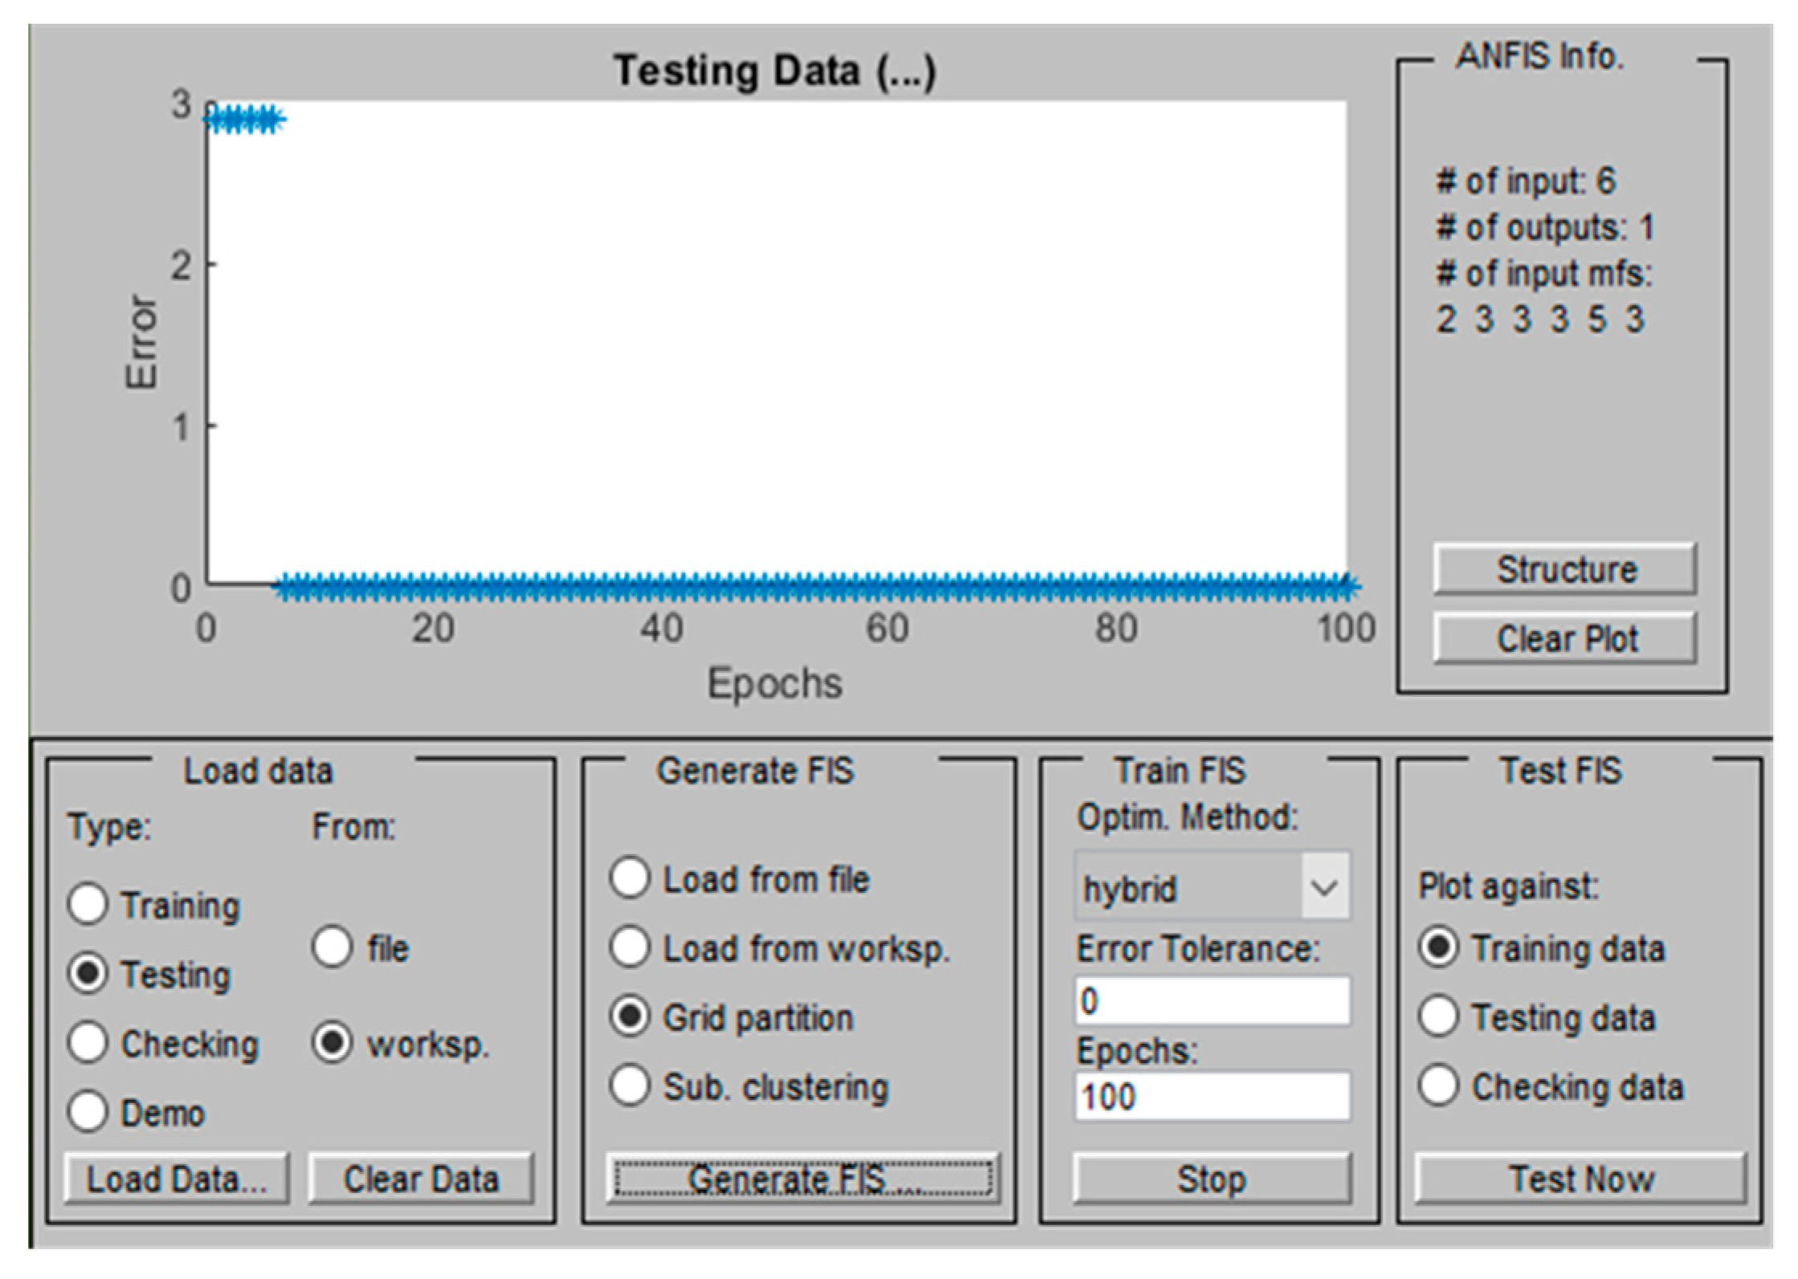Viewport: 1798px width, 1279px height.
Task: Click the Error Tolerance input field
Action: [x=1212, y=1001]
